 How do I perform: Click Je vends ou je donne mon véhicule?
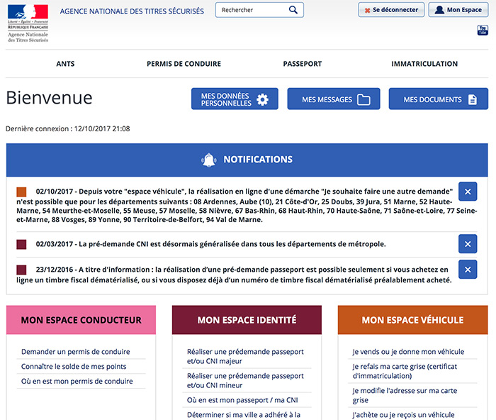point(408,352)
